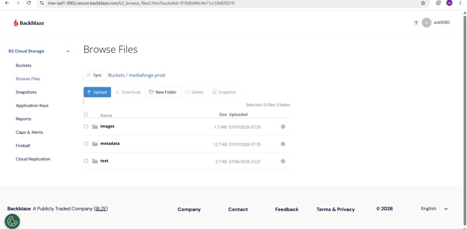
Task: Follow the Buckets breadcrumb link
Action: [116, 75]
